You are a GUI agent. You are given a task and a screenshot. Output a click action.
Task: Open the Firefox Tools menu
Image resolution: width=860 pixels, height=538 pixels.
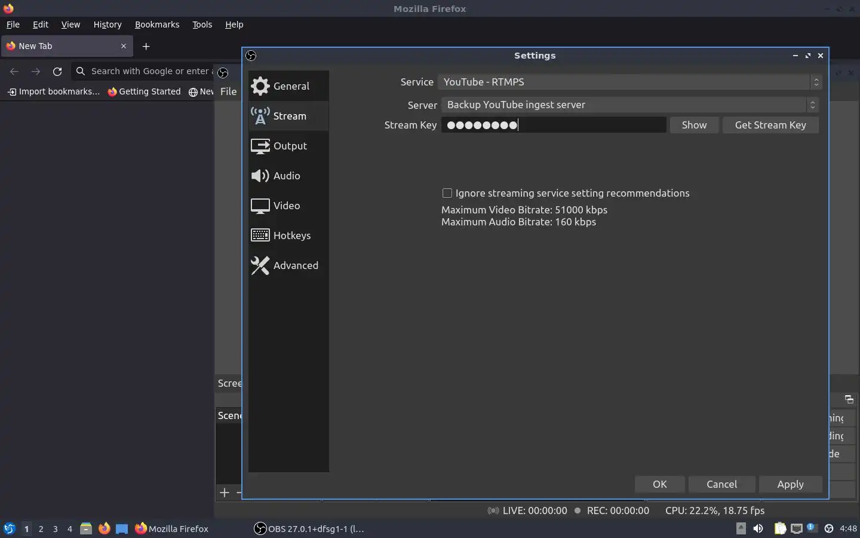pyautogui.click(x=202, y=25)
